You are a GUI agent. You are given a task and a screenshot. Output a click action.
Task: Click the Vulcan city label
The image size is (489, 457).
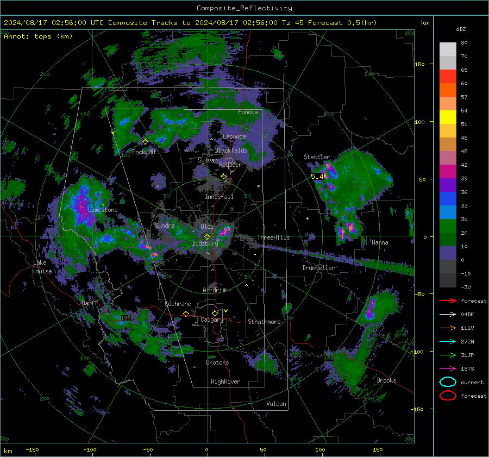click(277, 404)
